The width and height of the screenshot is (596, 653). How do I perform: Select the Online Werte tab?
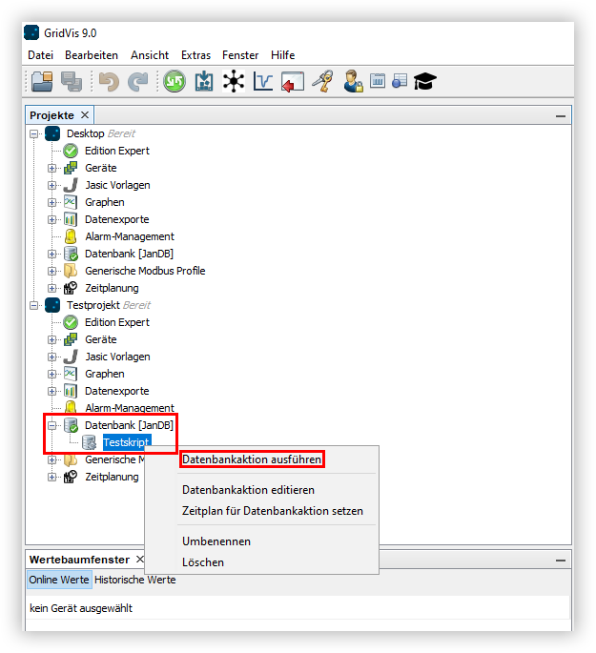click(x=59, y=580)
